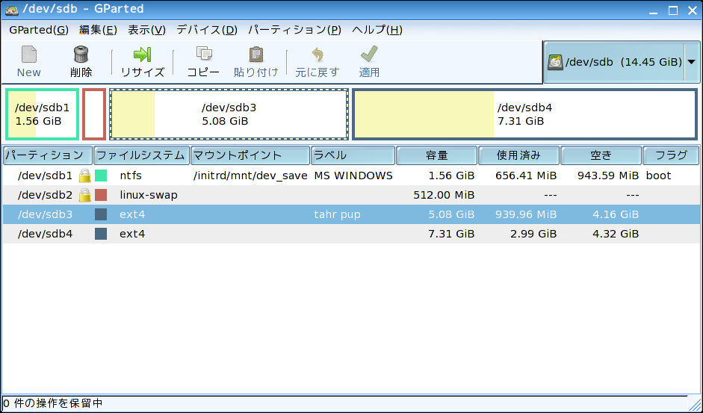The image size is (703, 413).
Task: Click the status bar text 0 件の操作を保留中
Action: [52, 403]
